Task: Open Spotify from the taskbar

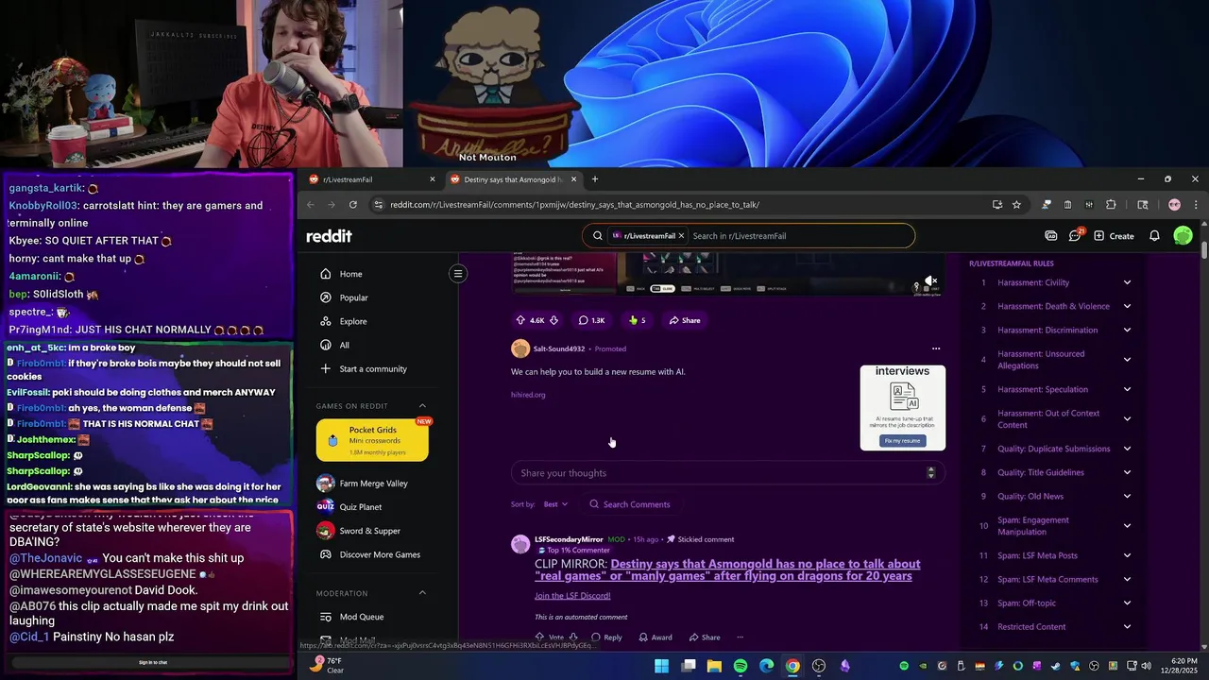Action: click(x=741, y=666)
